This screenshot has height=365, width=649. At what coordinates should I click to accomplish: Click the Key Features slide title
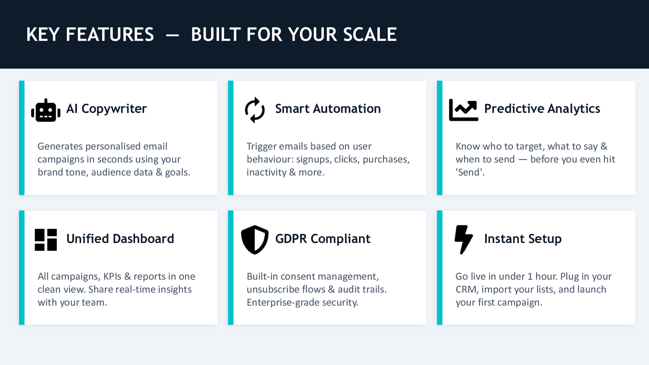(211, 34)
